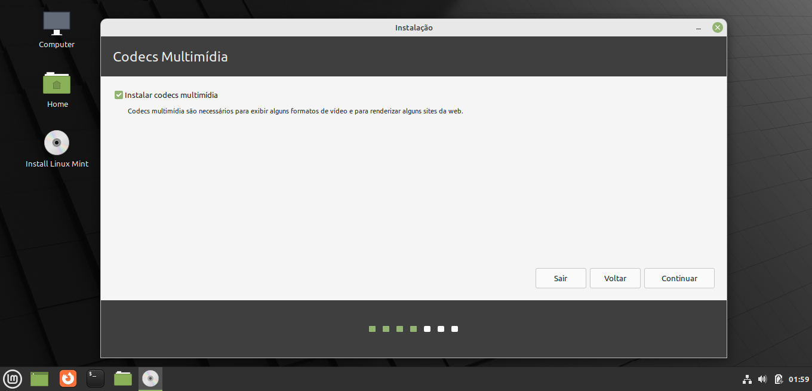Click the Sair button
The image size is (812, 391).
[561, 278]
